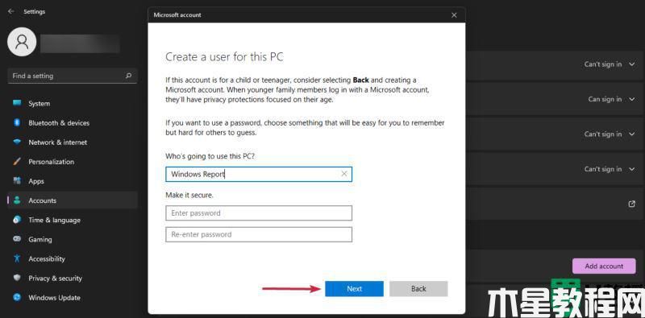
Task: Click the Find a setting search box
Action: (73, 76)
